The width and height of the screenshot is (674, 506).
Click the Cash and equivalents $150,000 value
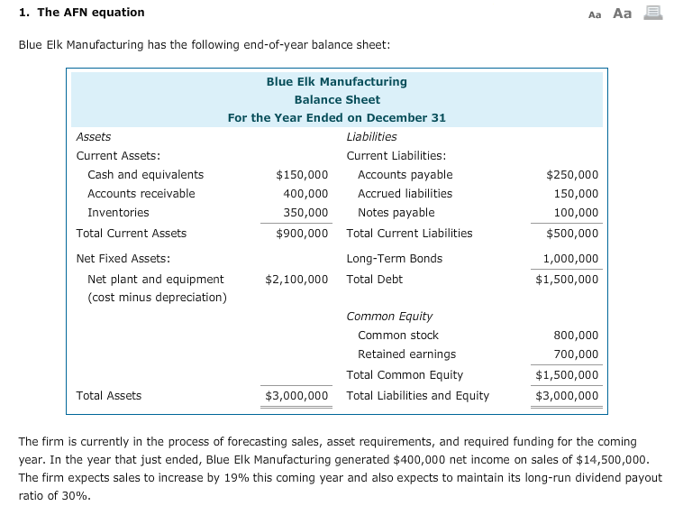click(302, 175)
